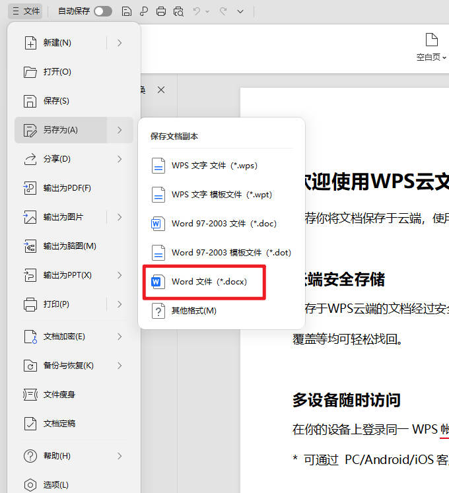The height and width of the screenshot is (493, 449).
Task: Expand the 分享(D) submenu arrow
Action: (120, 159)
